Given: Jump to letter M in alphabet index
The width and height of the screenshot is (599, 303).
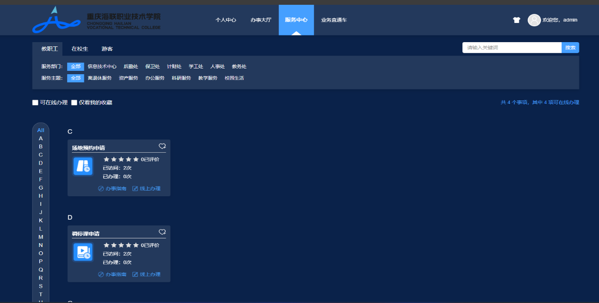Looking at the screenshot, I should pyautogui.click(x=41, y=237).
